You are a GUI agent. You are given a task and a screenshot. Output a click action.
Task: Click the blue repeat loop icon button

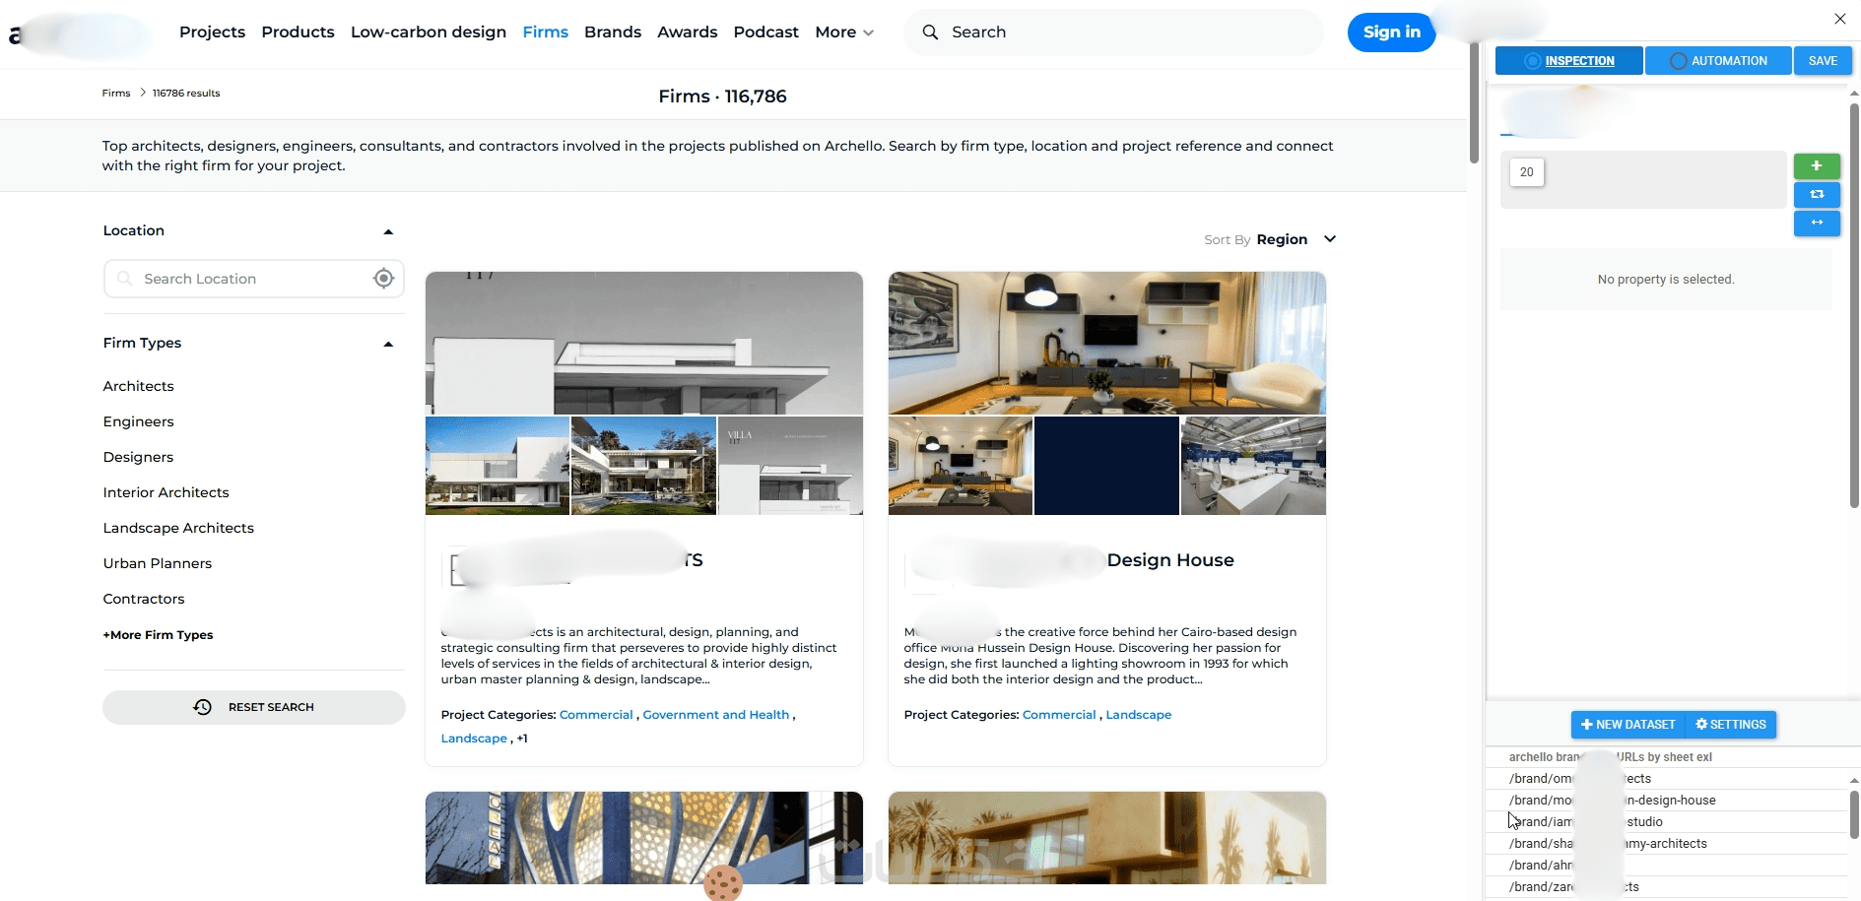pyautogui.click(x=1817, y=194)
